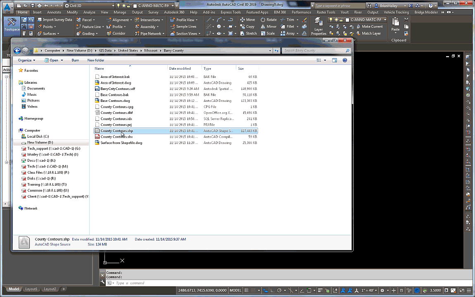The image size is (475, 297).
Task: Toggle drawing grid display in status bar
Action: tap(247, 290)
